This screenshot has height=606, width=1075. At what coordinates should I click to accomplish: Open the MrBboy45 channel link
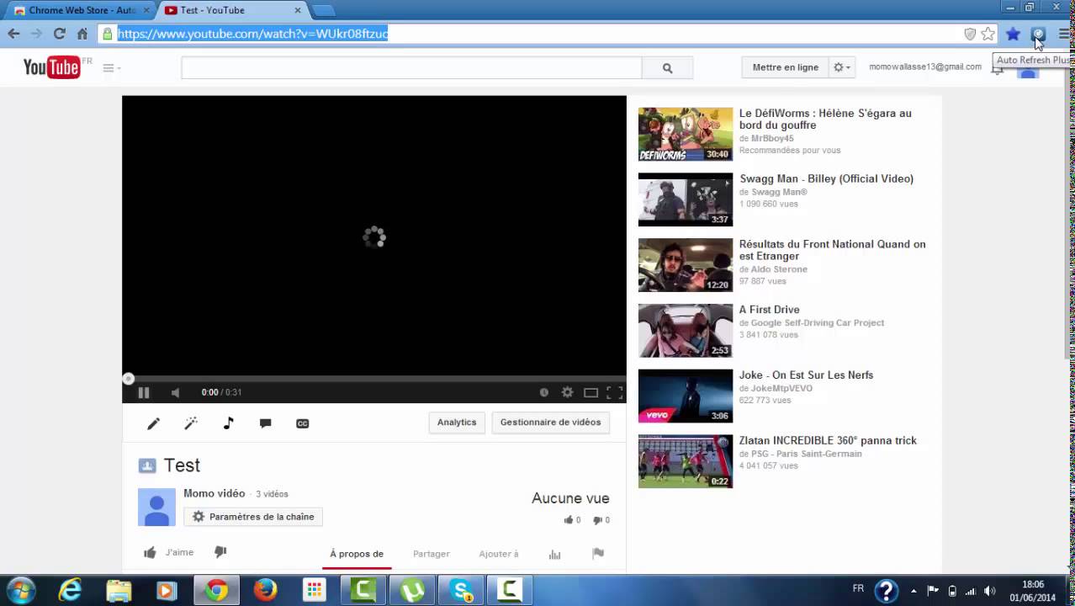pyautogui.click(x=772, y=138)
